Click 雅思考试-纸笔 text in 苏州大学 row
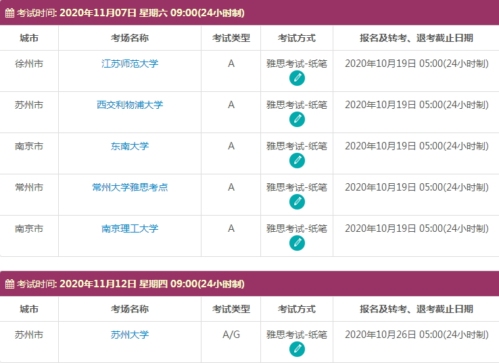This screenshot has height=363, width=499. 297,335
